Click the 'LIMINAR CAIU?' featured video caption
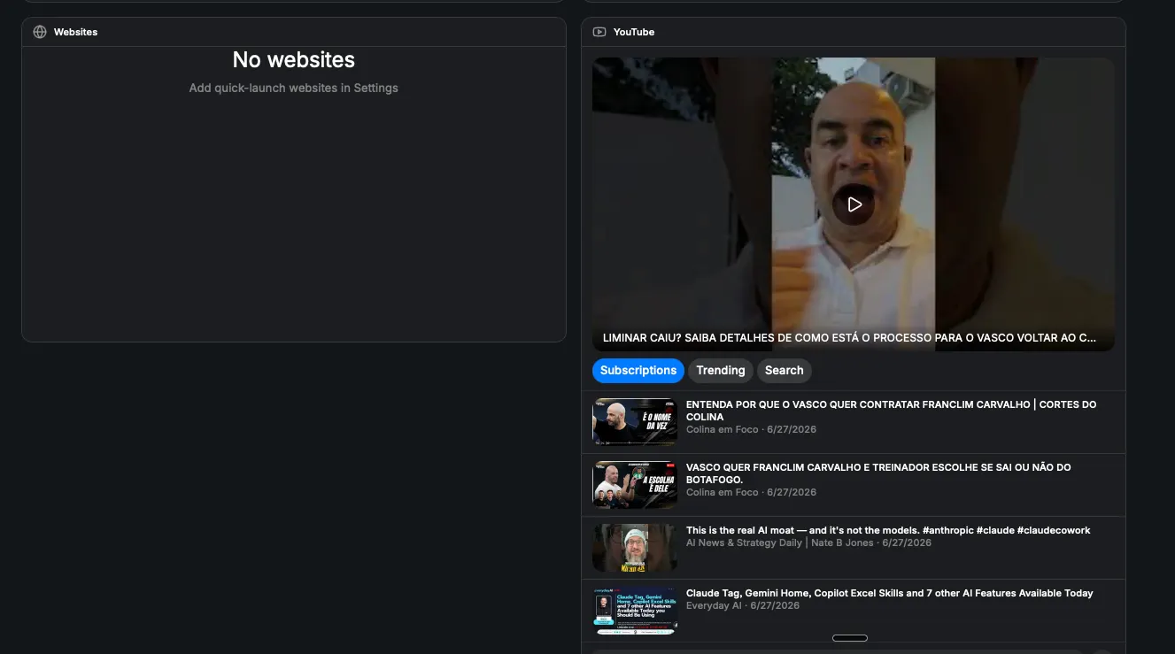 (x=849, y=338)
